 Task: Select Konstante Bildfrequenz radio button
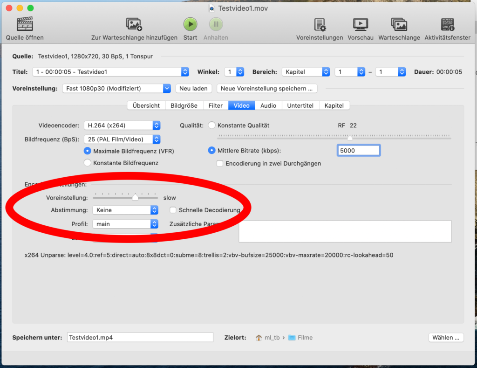click(87, 163)
